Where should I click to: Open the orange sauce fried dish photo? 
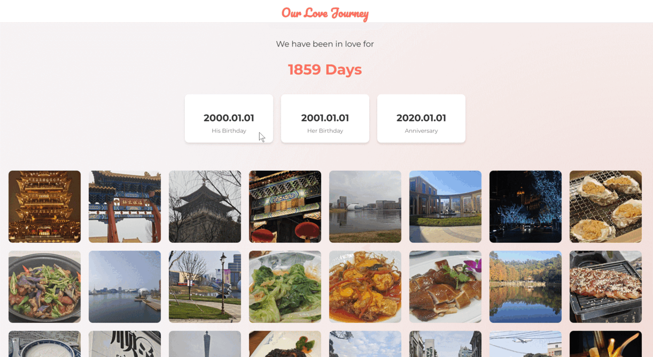(365, 287)
